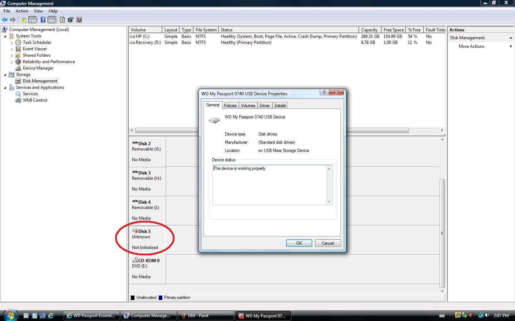Click the Back arrow in the toolbar
The height and width of the screenshot is (321, 515).
tap(5, 20)
